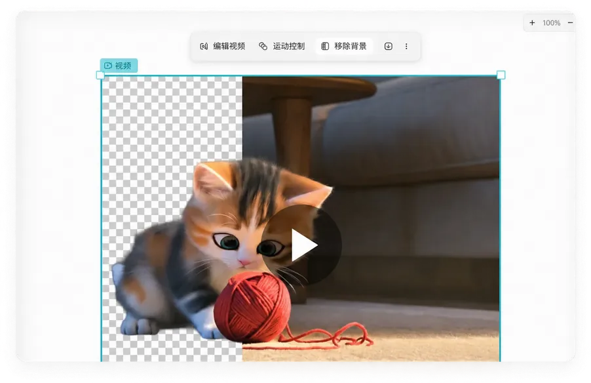This screenshot has width=591, height=383.
Task: Zoom in with the plus icon
Action: click(532, 23)
